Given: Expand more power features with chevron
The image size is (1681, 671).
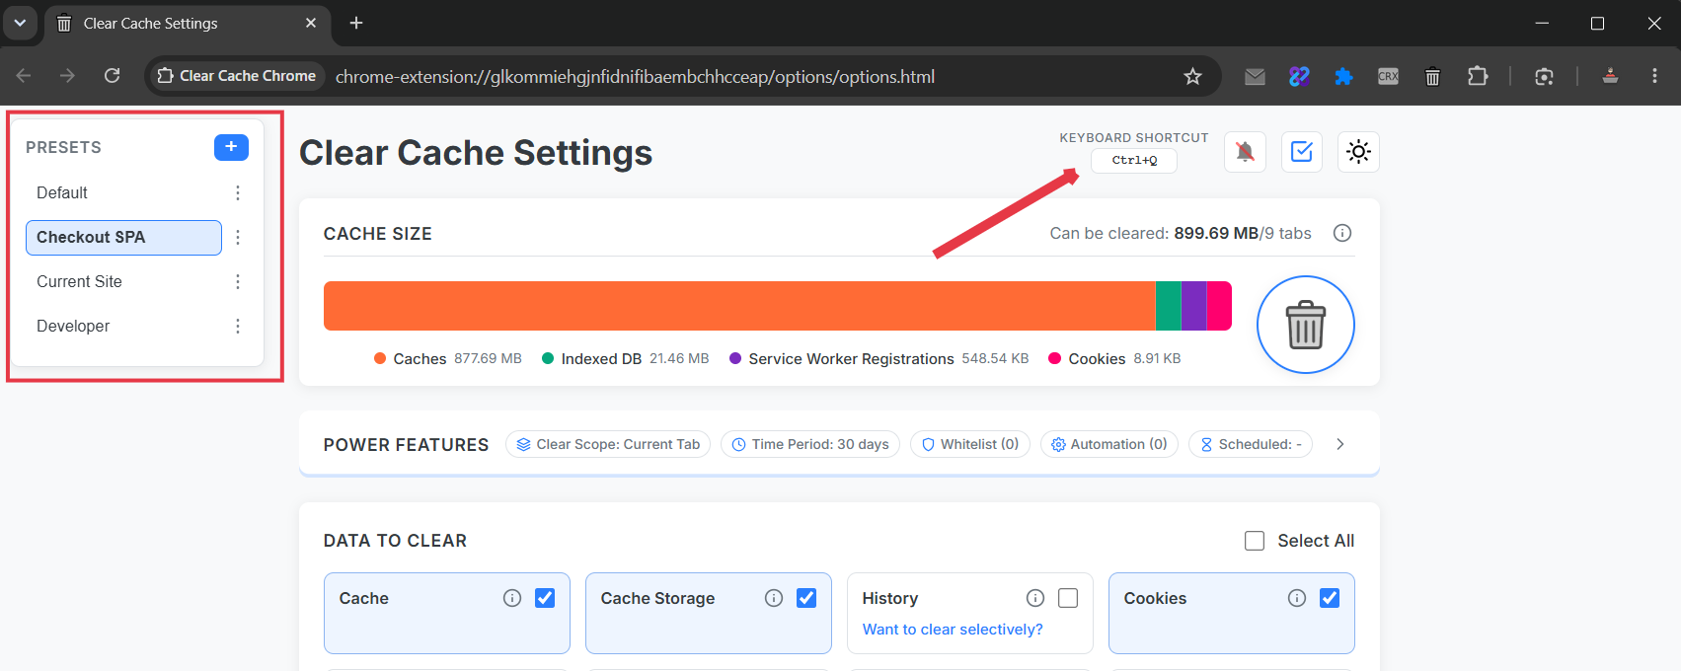Looking at the screenshot, I should (1340, 444).
